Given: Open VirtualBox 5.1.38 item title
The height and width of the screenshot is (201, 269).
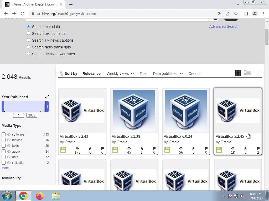Looking at the screenshot, I should 126,136.
